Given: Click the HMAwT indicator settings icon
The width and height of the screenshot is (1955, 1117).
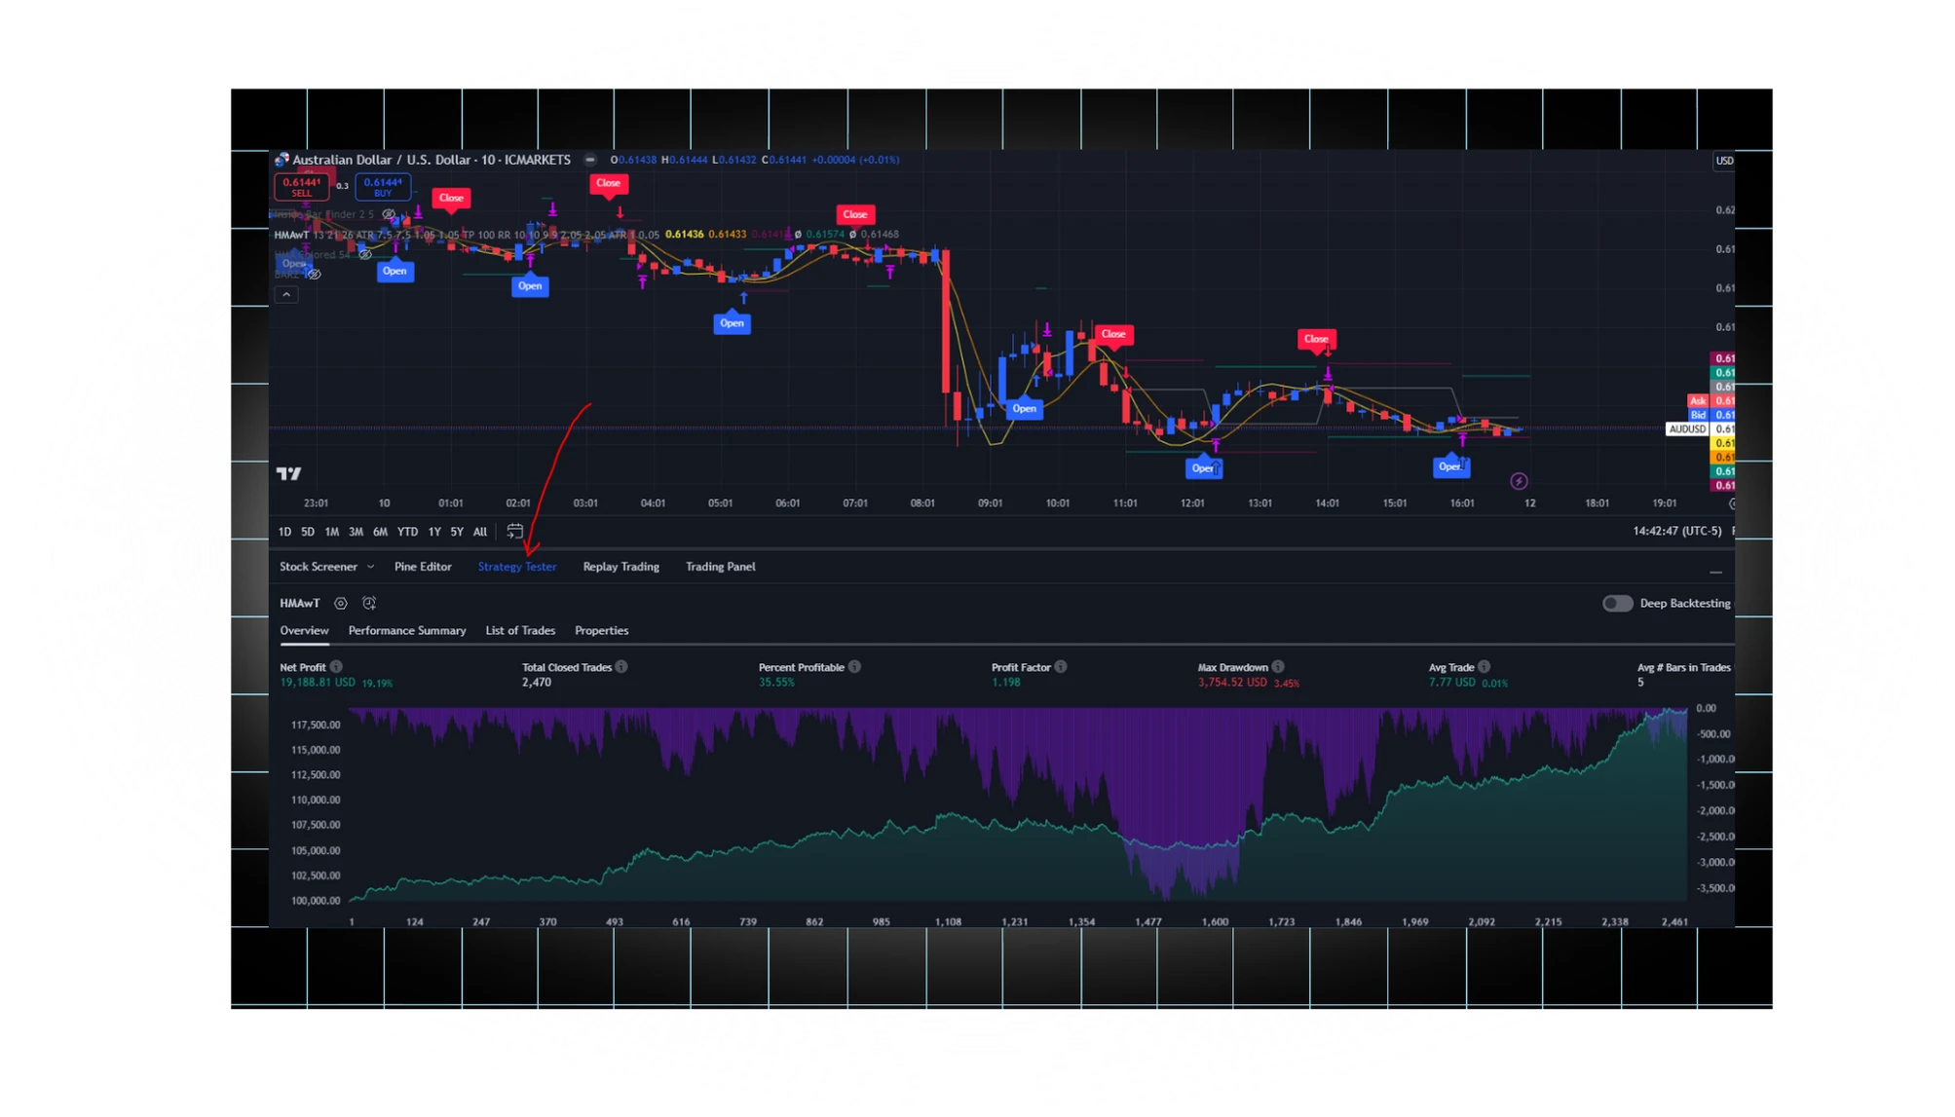Looking at the screenshot, I should point(347,603).
